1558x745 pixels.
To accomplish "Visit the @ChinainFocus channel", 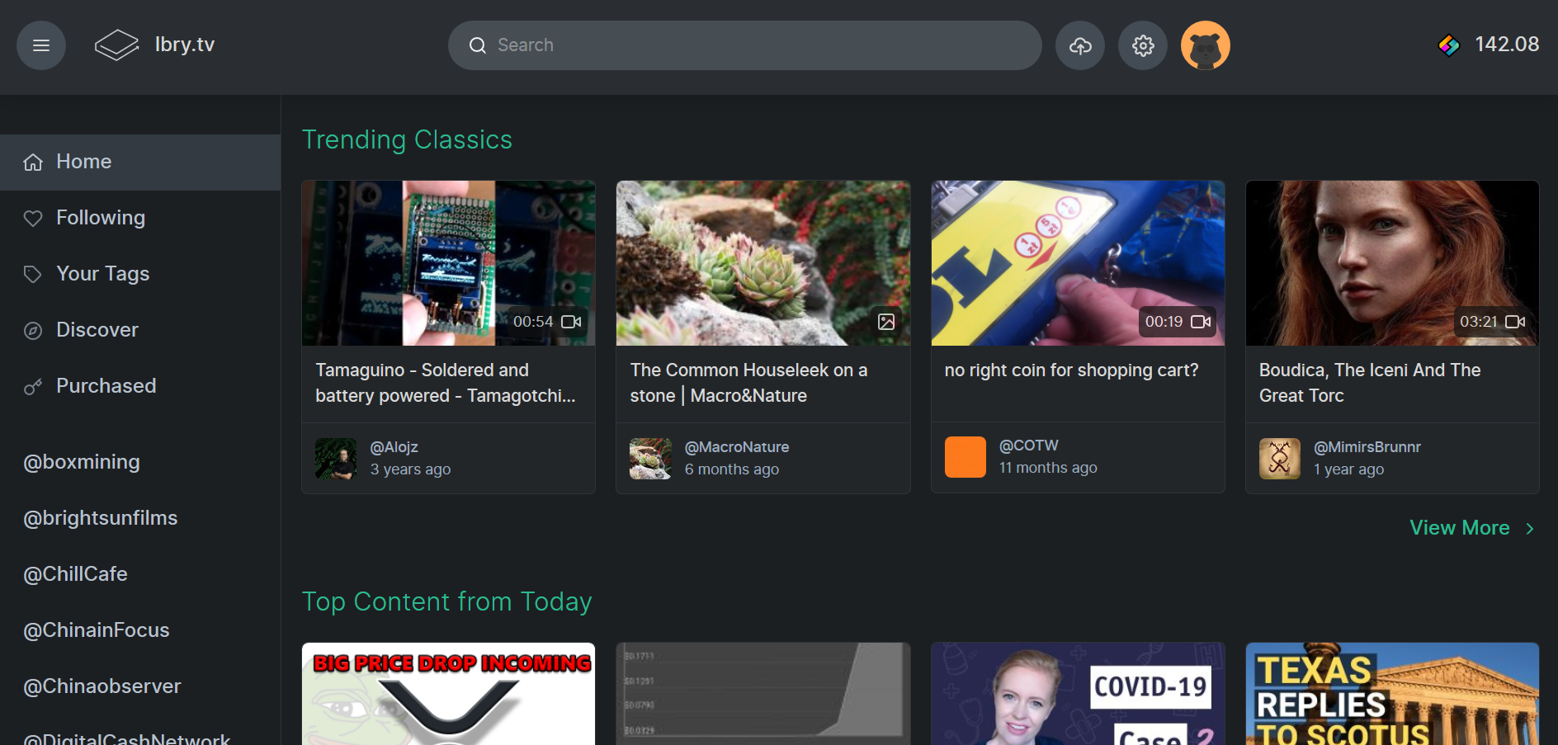I will (97, 630).
